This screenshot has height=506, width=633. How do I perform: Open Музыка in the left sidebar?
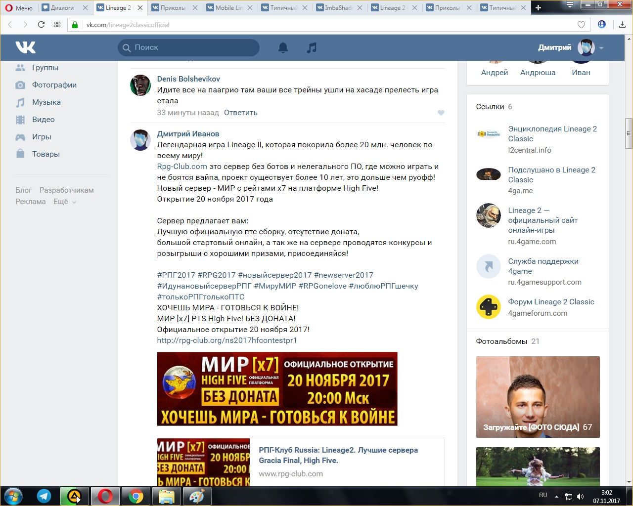pos(46,102)
